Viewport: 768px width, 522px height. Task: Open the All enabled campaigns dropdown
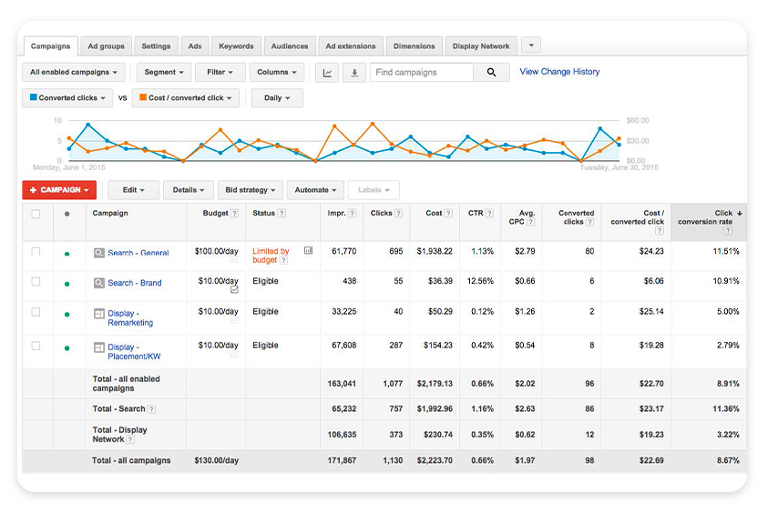pos(75,73)
